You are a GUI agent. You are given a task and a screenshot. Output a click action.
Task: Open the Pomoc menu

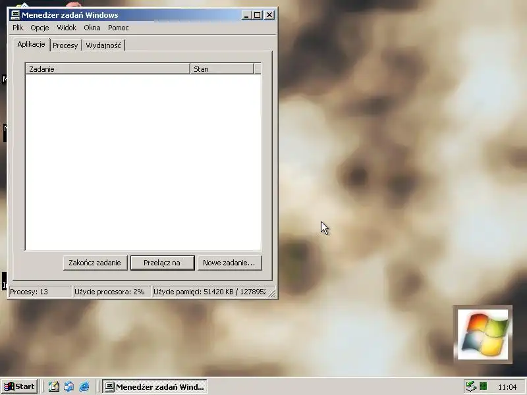[x=119, y=28]
